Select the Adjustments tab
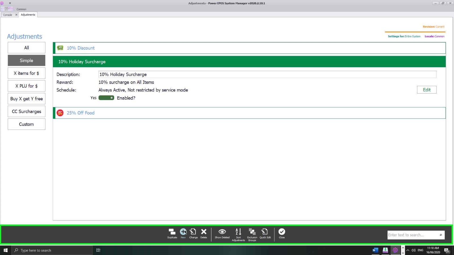The height and width of the screenshot is (255, 454). click(x=28, y=15)
